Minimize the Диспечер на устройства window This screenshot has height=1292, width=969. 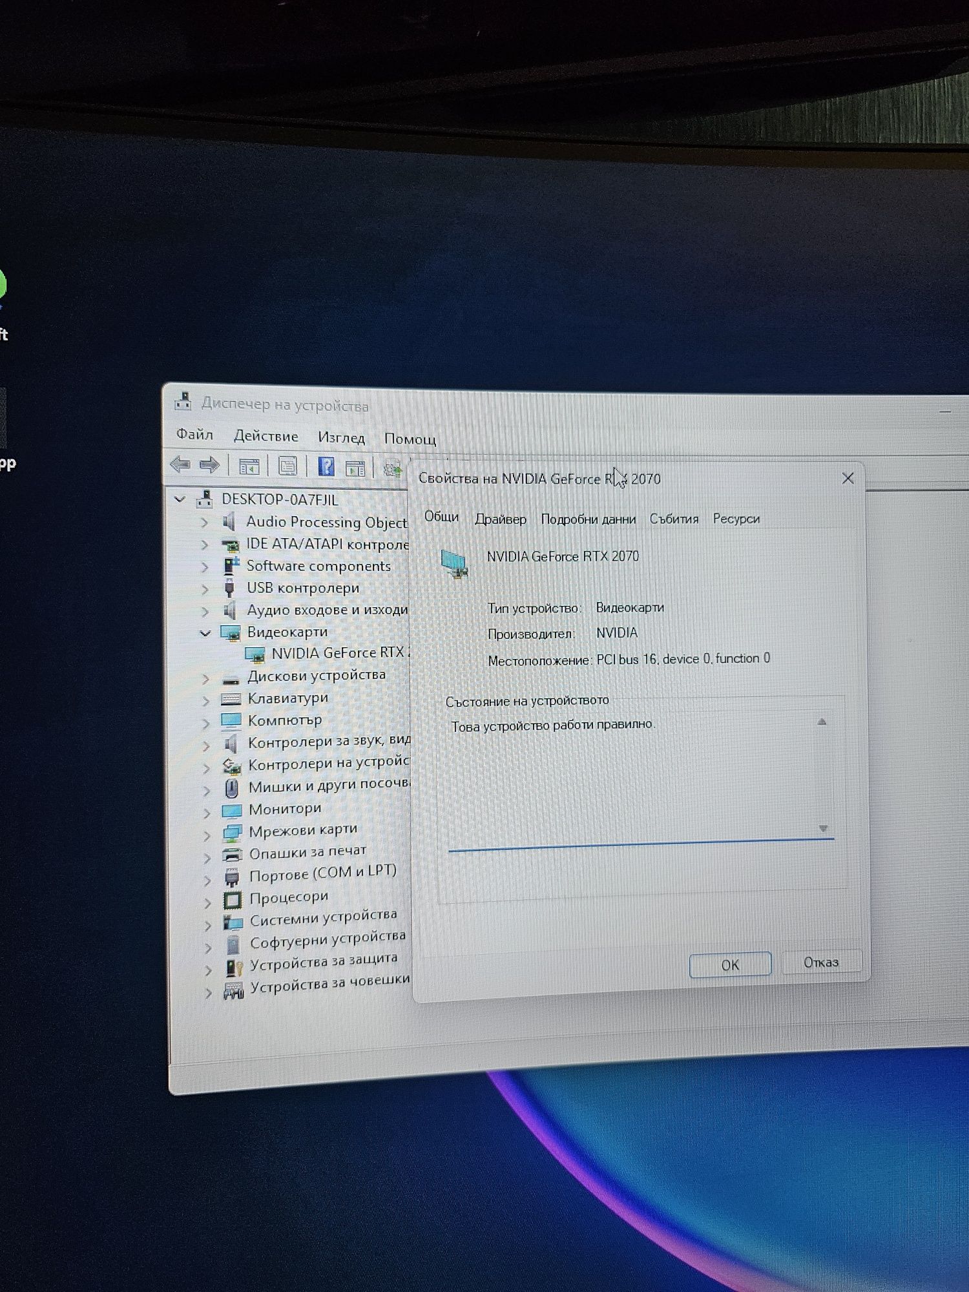click(x=946, y=410)
